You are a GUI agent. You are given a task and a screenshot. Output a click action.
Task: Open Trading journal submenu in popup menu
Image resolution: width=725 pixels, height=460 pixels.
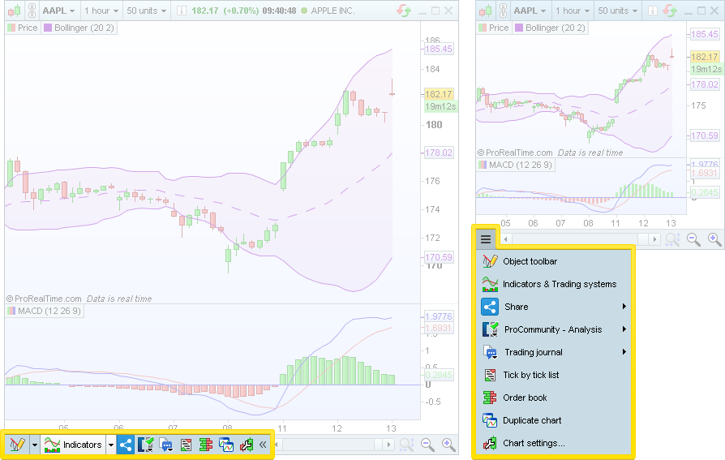tap(533, 352)
